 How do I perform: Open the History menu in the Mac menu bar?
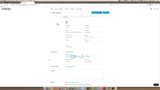point(17,0)
